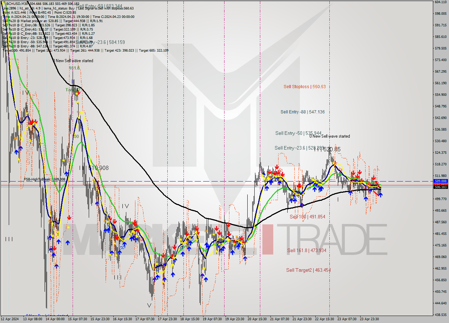Click the 604.110 price axis label
This screenshot has width=449, height=323.
(441, 2)
